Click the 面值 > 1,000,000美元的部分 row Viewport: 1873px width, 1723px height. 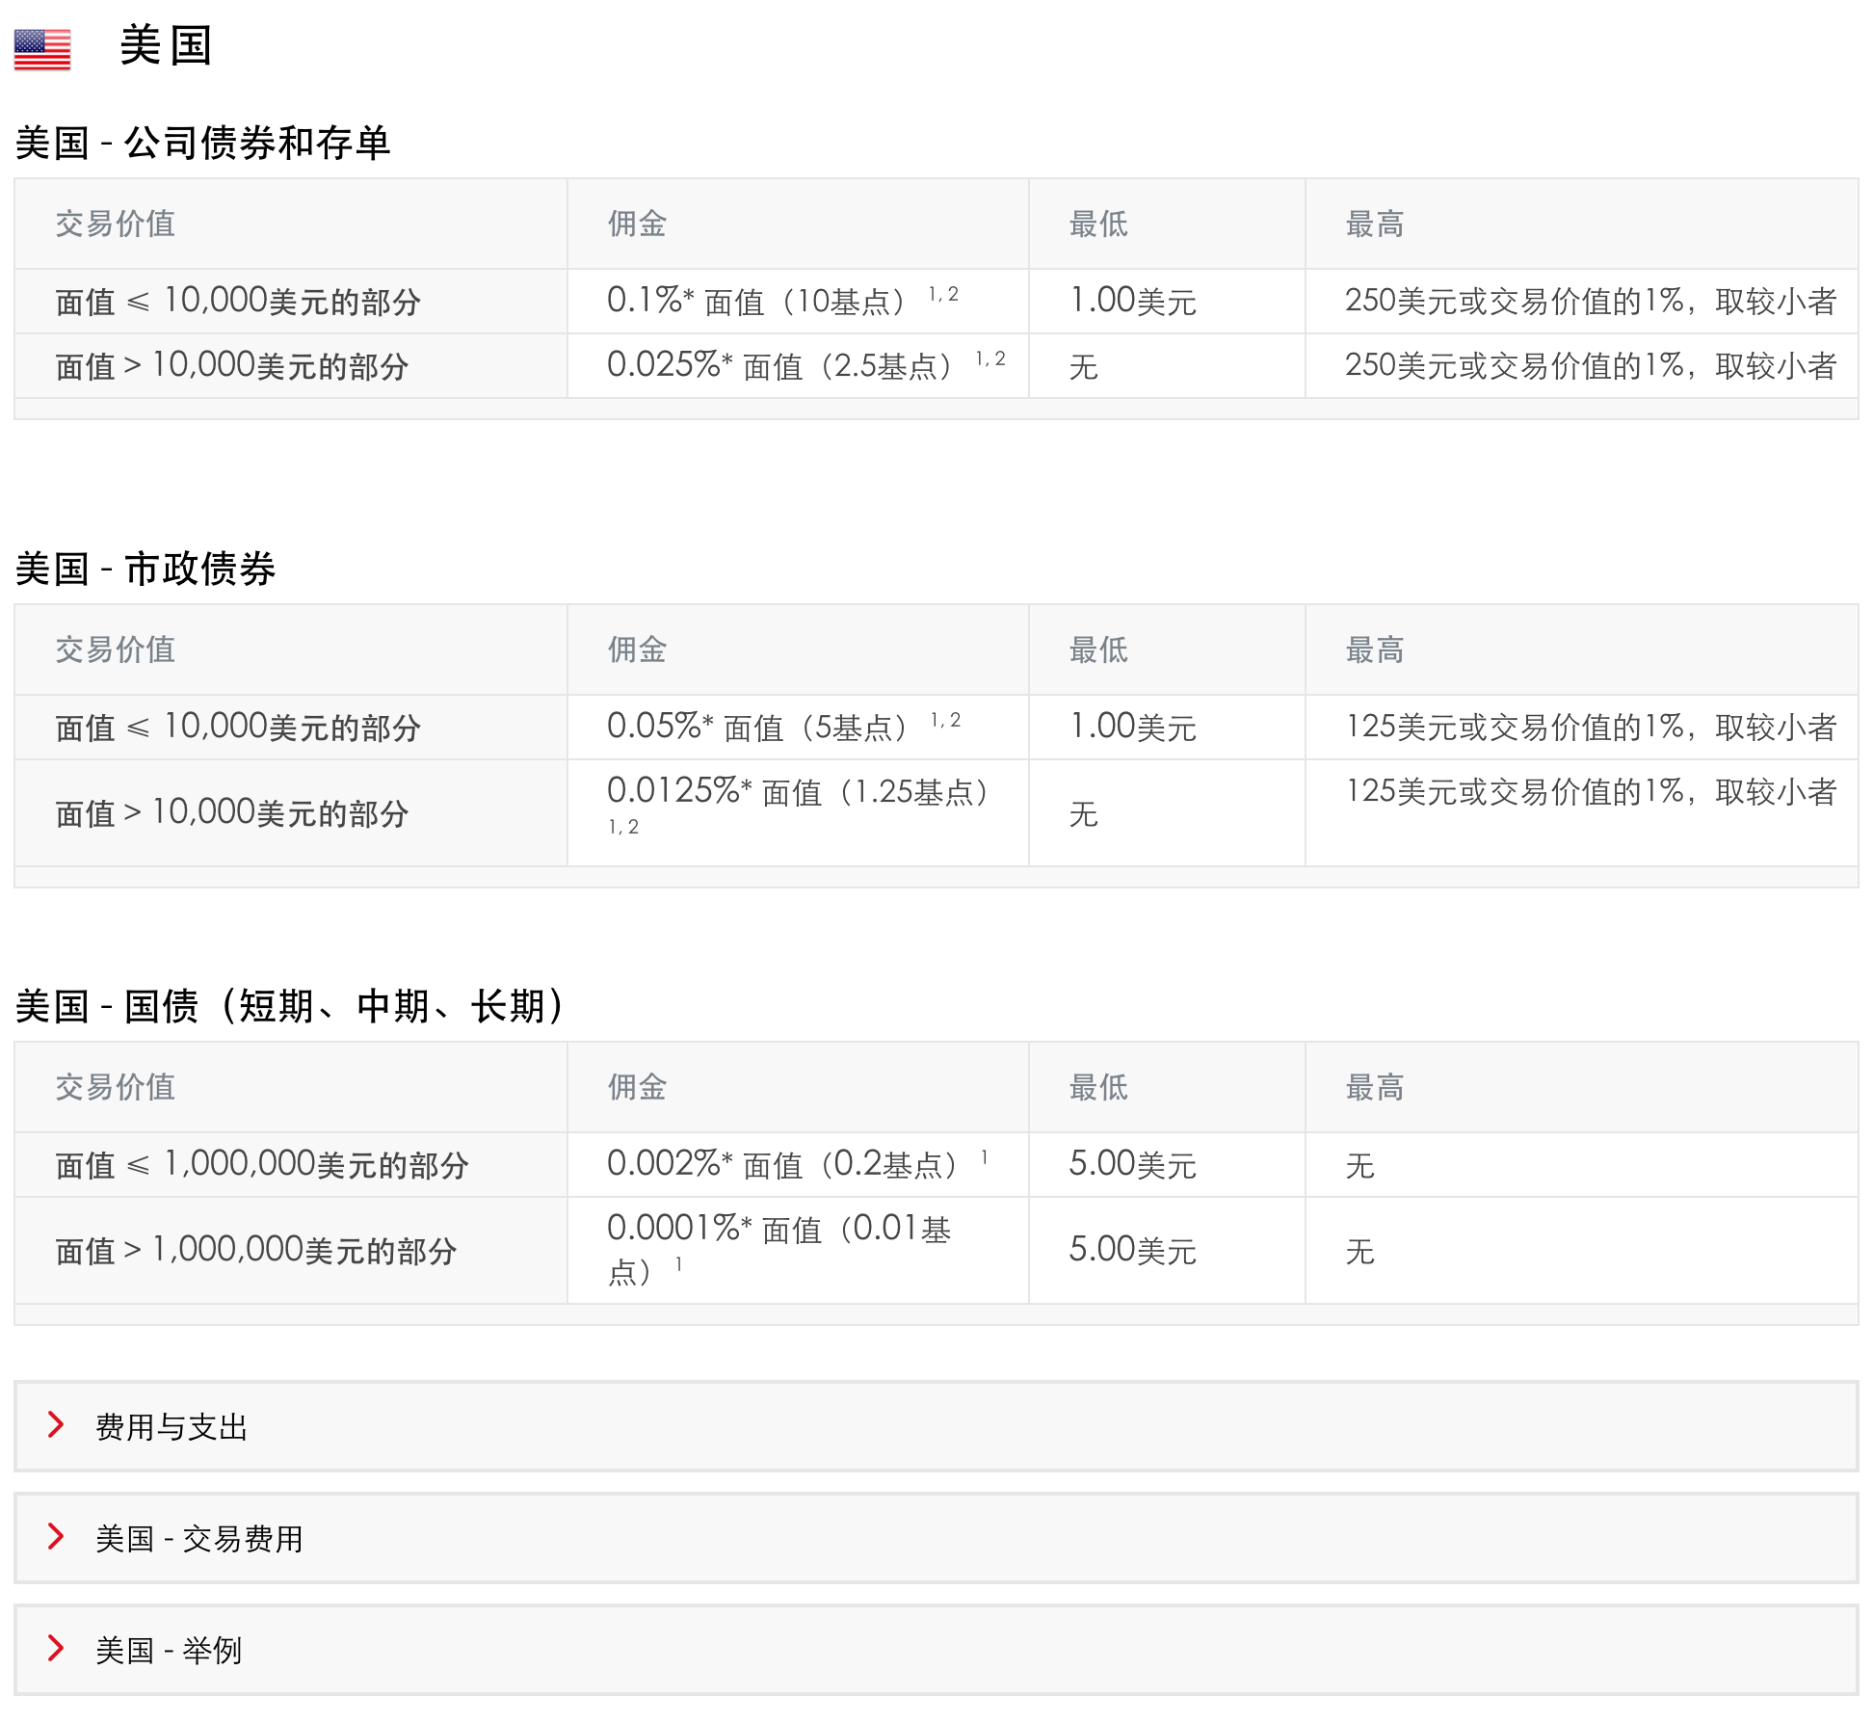(255, 1250)
